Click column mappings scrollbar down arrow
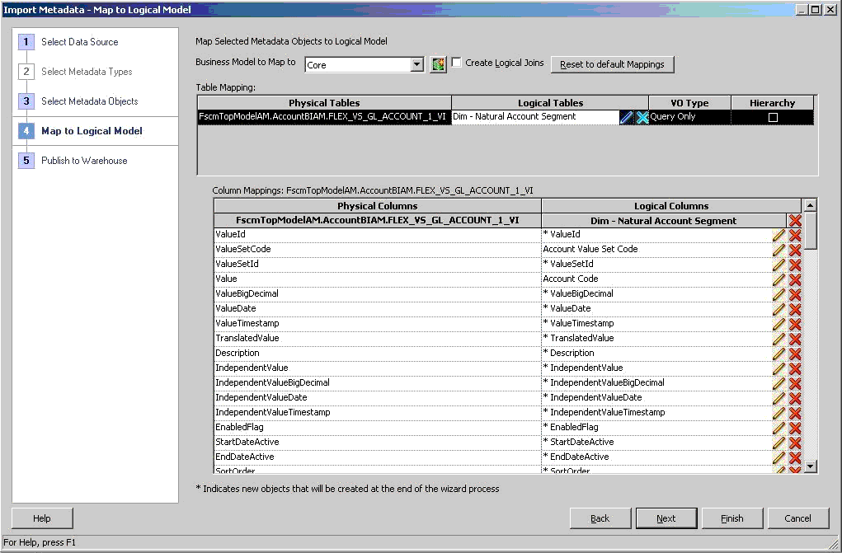The width and height of the screenshot is (842, 553). (810, 466)
